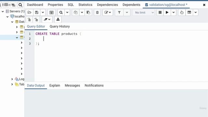
Task: Click empty line 2 in query editor
Action: [121, 39]
